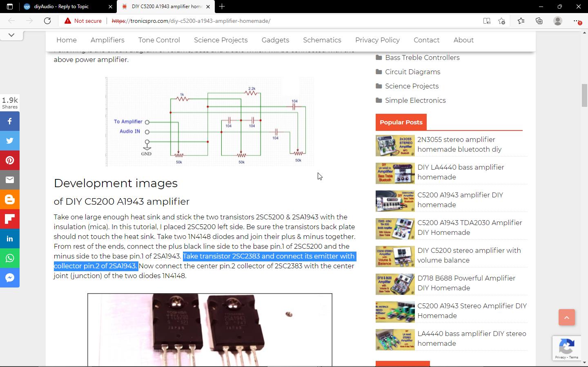Go back with browser back arrow

[x=11, y=21]
